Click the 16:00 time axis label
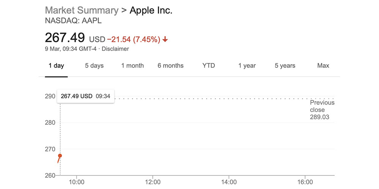Viewport: 379px width, 189px height. tap(305, 182)
